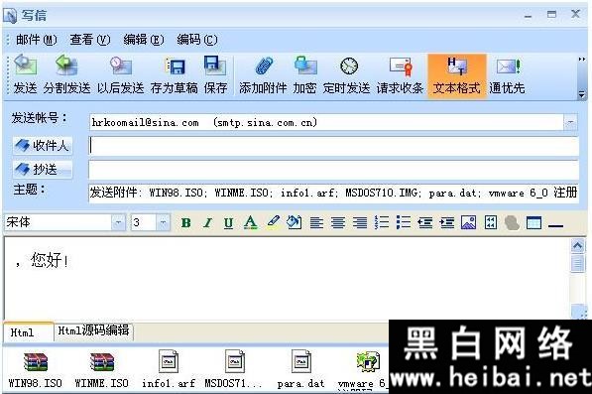Choose 分割发送 split-send icon
Image resolution: width=592 pixels, height=394 pixels.
coord(66,74)
